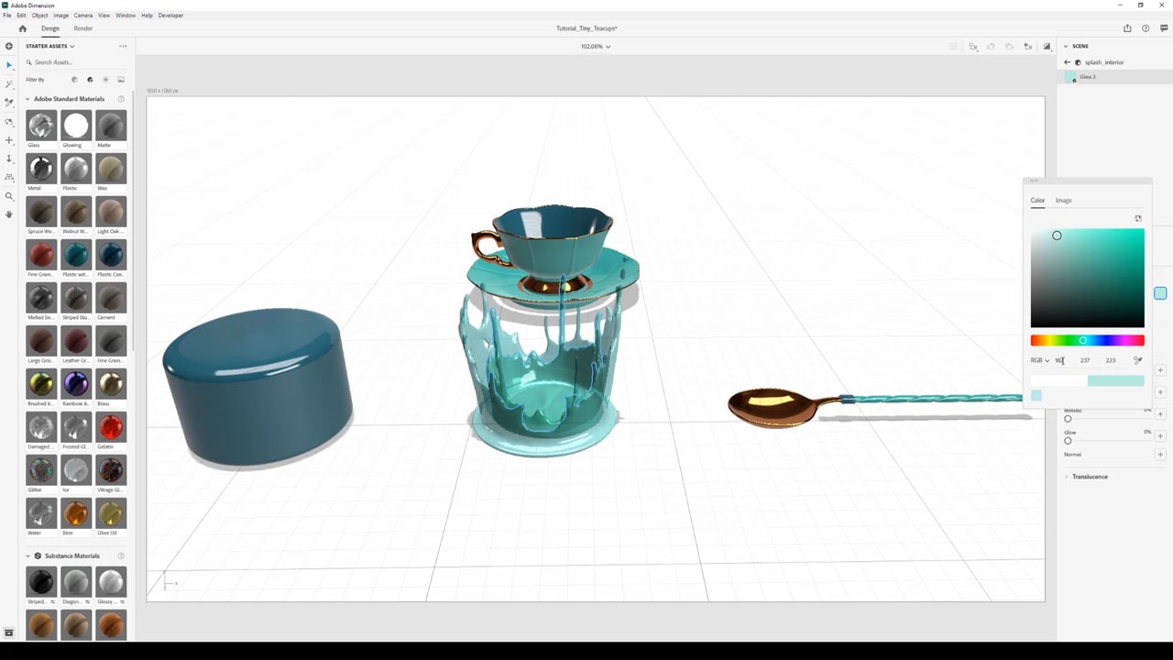Toggle the images filter icon
Image resolution: width=1173 pixels, height=660 pixels.
pos(121,80)
